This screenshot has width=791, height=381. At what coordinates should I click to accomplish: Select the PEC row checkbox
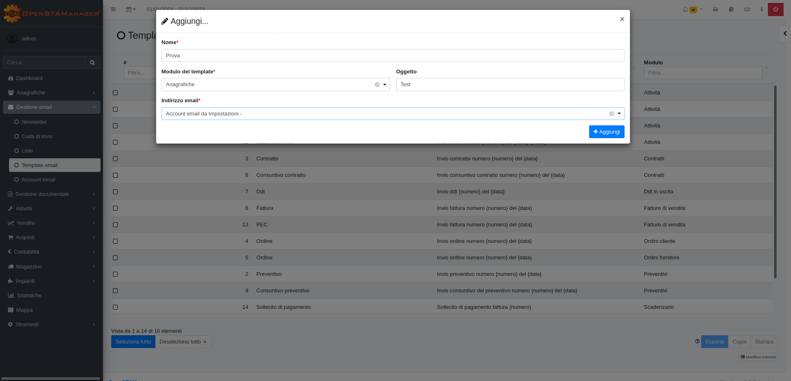click(x=115, y=225)
